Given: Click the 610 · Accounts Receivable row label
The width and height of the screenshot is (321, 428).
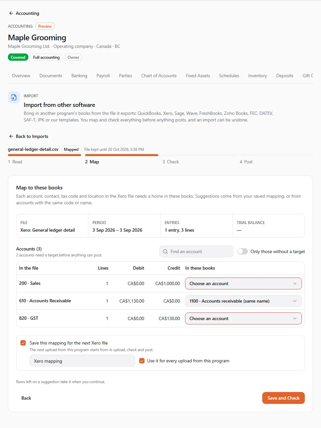Looking at the screenshot, I should pos(45,301).
